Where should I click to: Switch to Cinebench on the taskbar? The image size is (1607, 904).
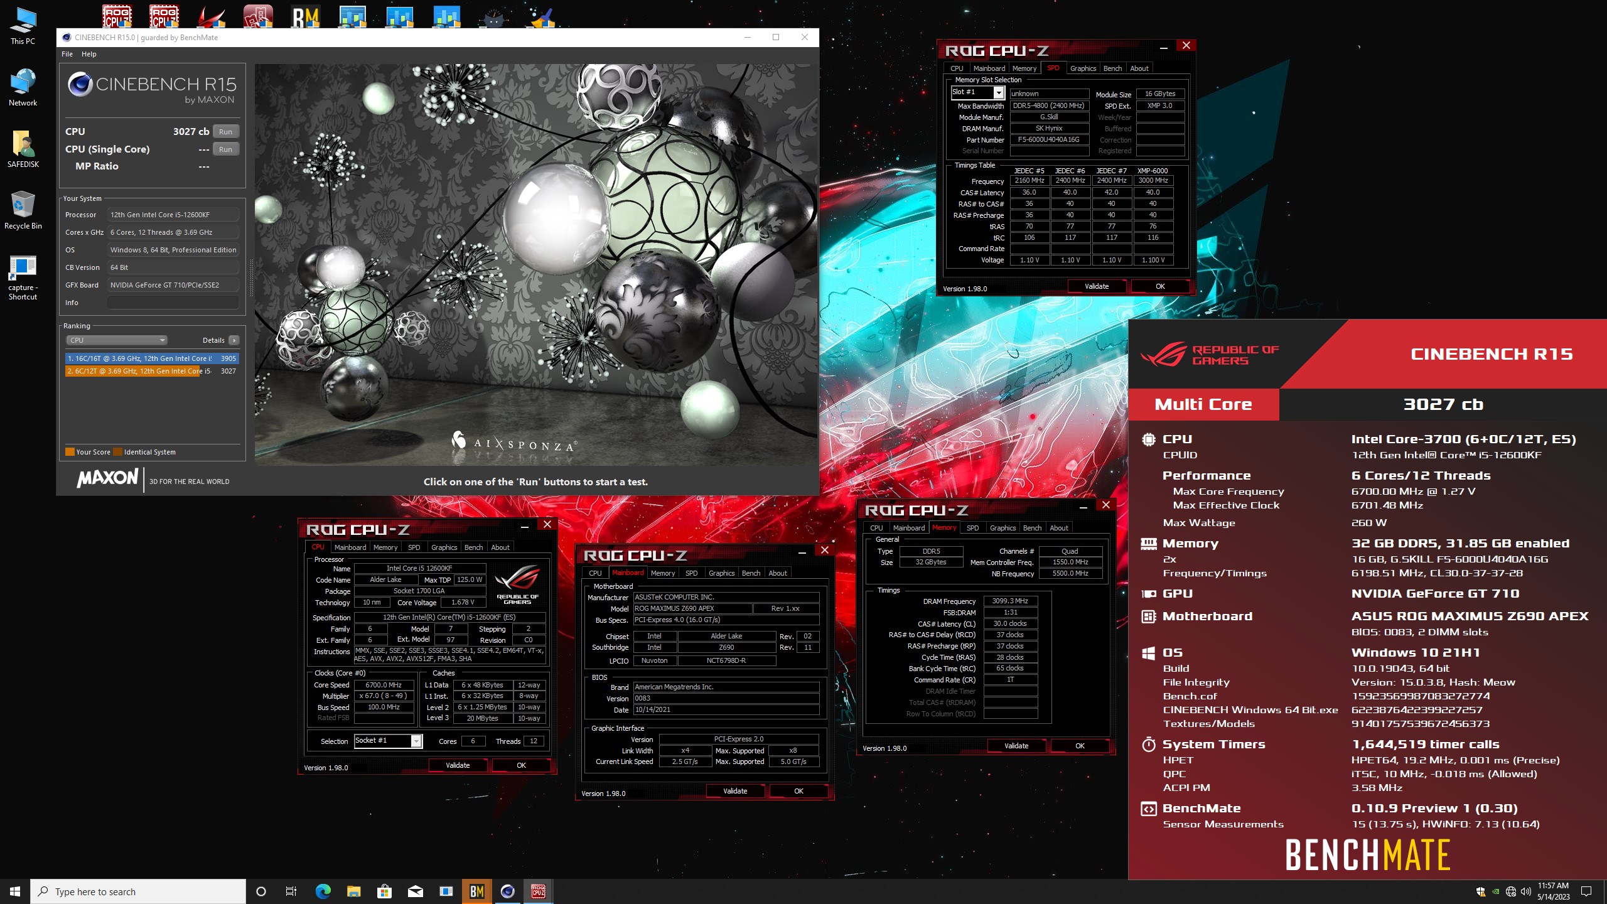(x=507, y=891)
